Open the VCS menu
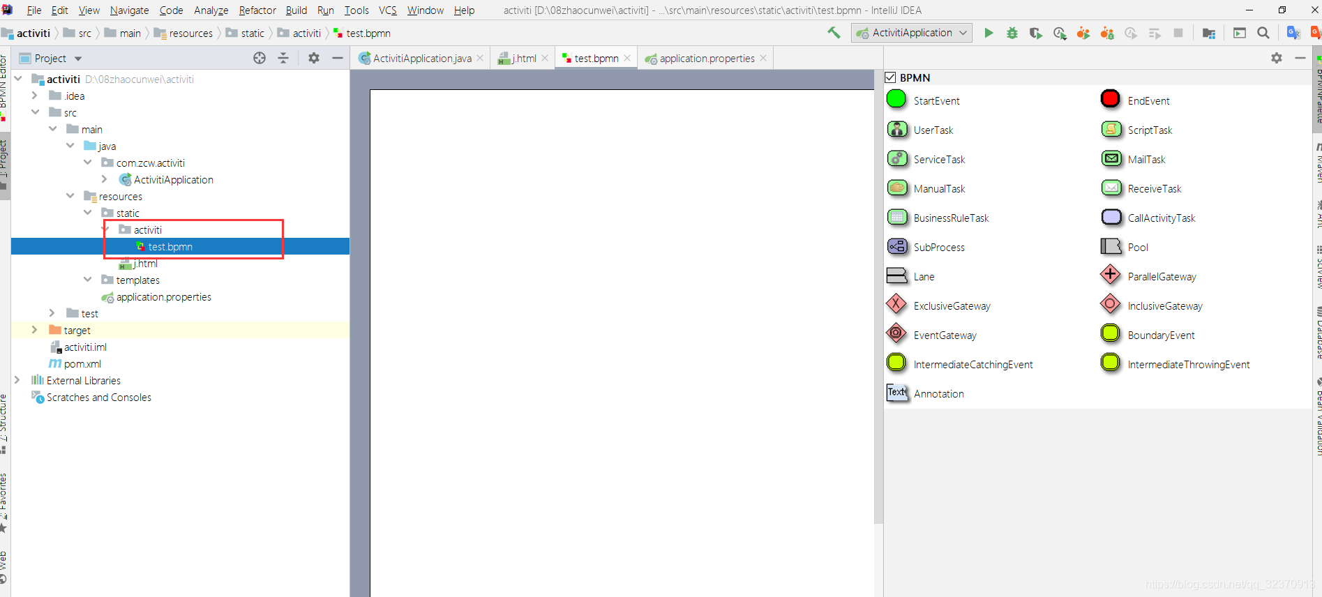1322x597 pixels. point(388,10)
